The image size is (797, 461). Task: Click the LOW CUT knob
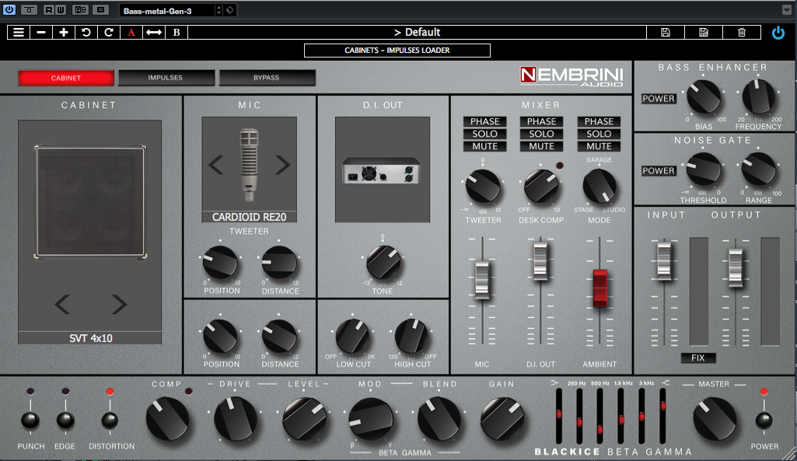pyautogui.click(x=353, y=337)
